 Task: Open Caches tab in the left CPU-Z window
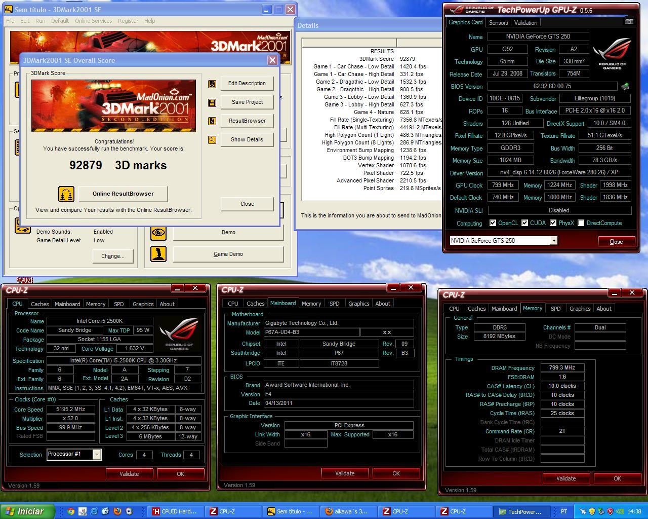39,304
